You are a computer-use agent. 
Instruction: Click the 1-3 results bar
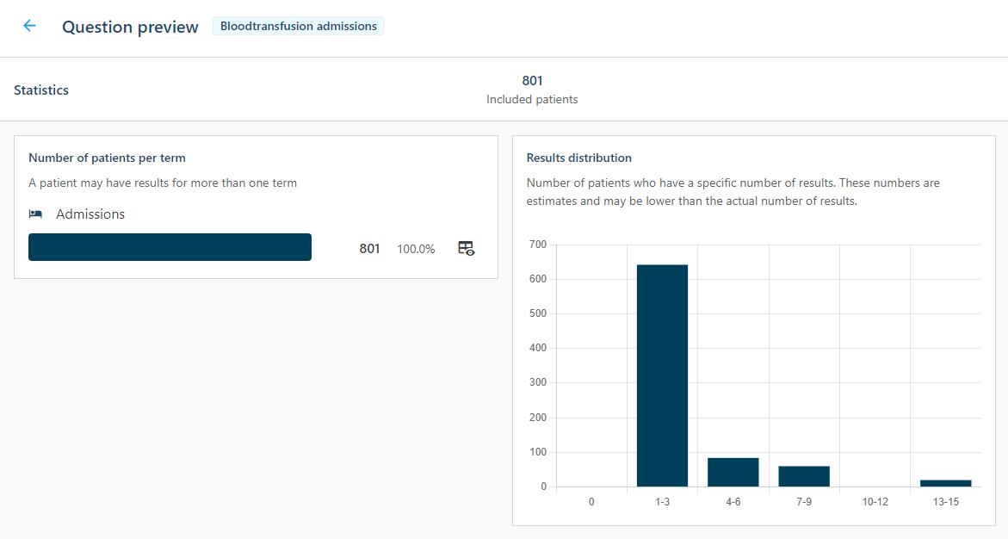click(x=662, y=375)
